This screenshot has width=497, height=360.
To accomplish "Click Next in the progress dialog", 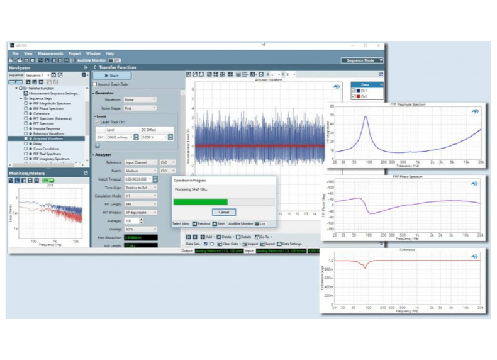I will (x=219, y=223).
